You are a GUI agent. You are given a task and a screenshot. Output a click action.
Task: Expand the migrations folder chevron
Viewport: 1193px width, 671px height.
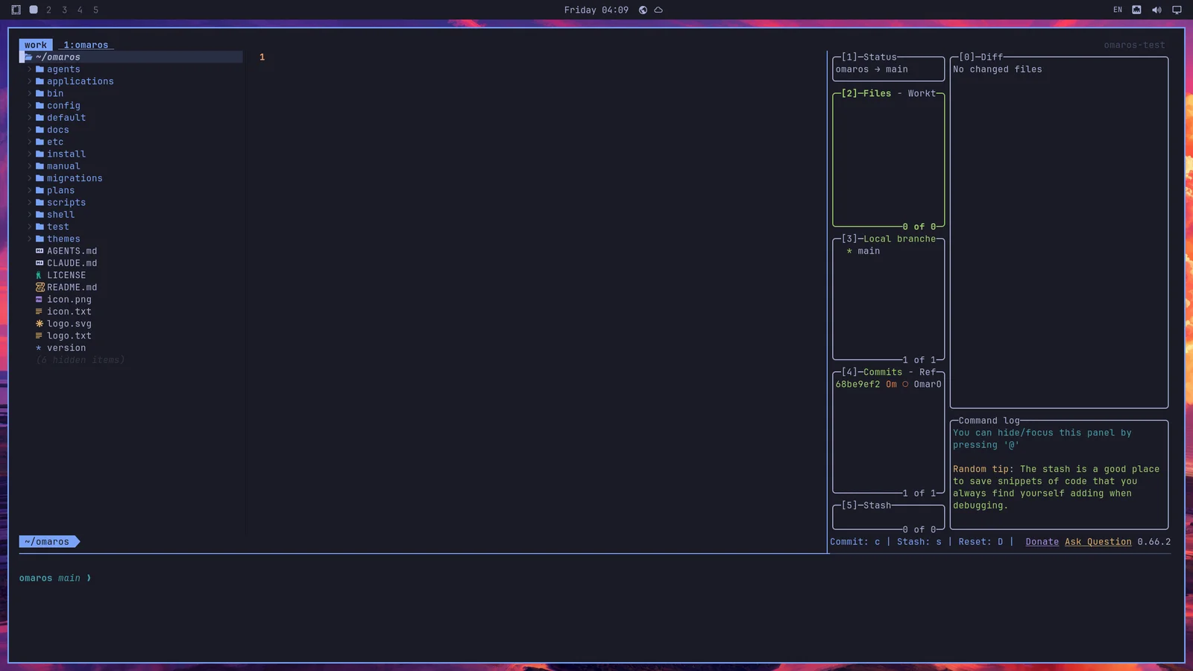(30, 178)
